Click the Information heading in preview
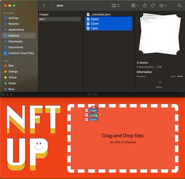The image size is (185, 179). pyautogui.click(x=144, y=72)
